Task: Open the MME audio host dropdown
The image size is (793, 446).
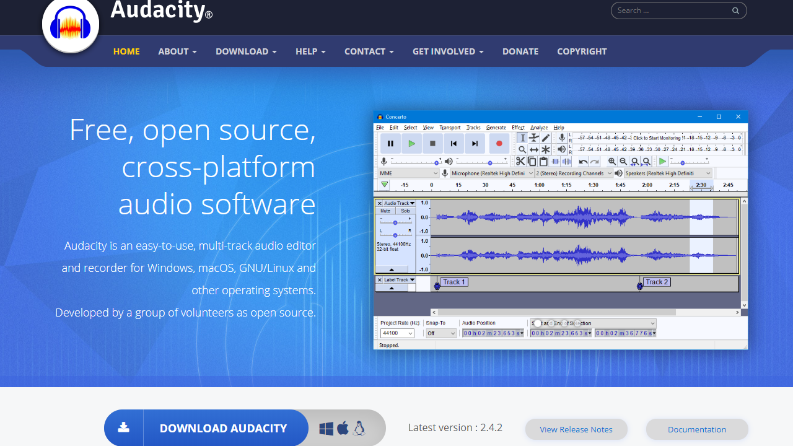Action: coord(409,173)
